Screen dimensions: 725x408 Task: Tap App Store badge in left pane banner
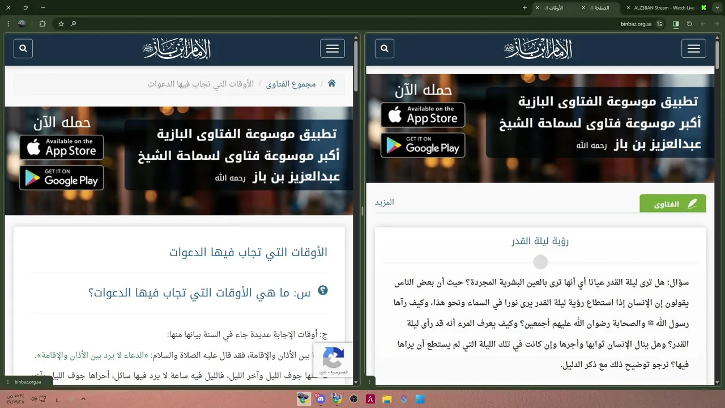coord(62,147)
